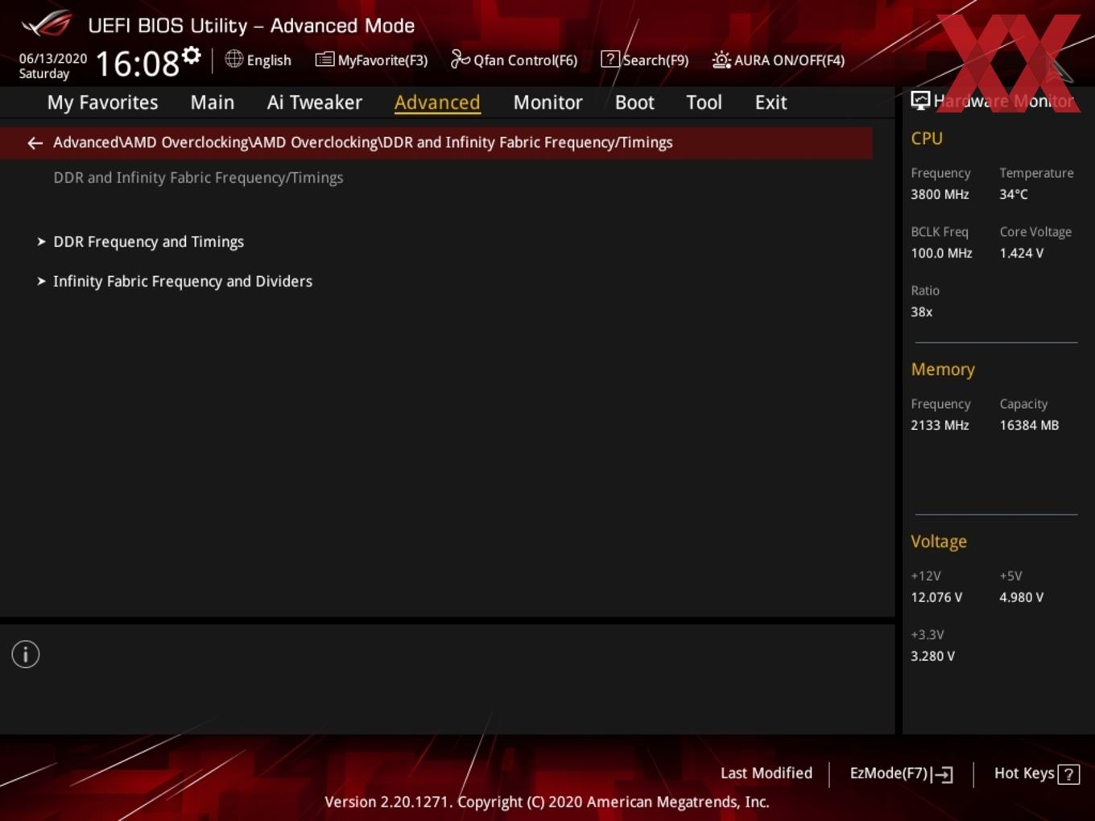This screenshot has width=1095, height=821.
Task: Click the DDR and Infinity Fabric section heading
Action: (x=198, y=178)
